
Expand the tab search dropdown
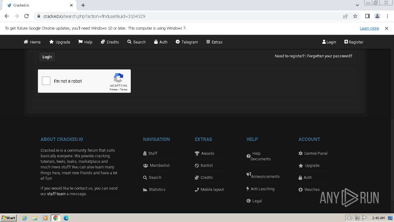click(357, 5)
